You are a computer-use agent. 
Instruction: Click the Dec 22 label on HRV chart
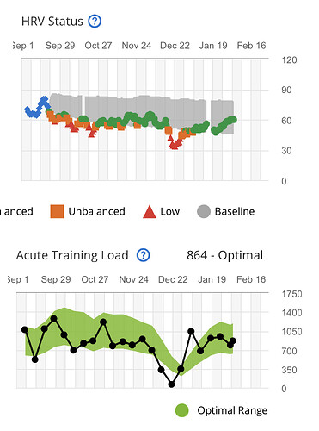coord(175,46)
